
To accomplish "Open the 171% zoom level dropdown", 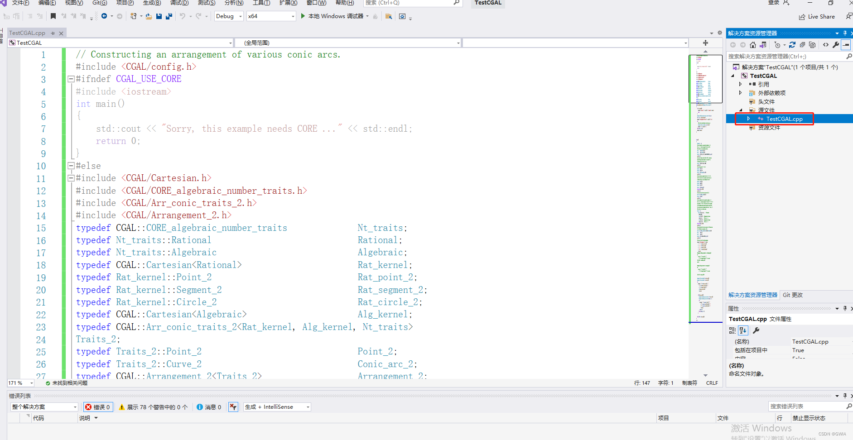I will pyautogui.click(x=21, y=383).
